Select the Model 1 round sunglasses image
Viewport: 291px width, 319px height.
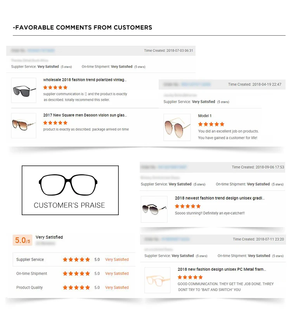177,128
